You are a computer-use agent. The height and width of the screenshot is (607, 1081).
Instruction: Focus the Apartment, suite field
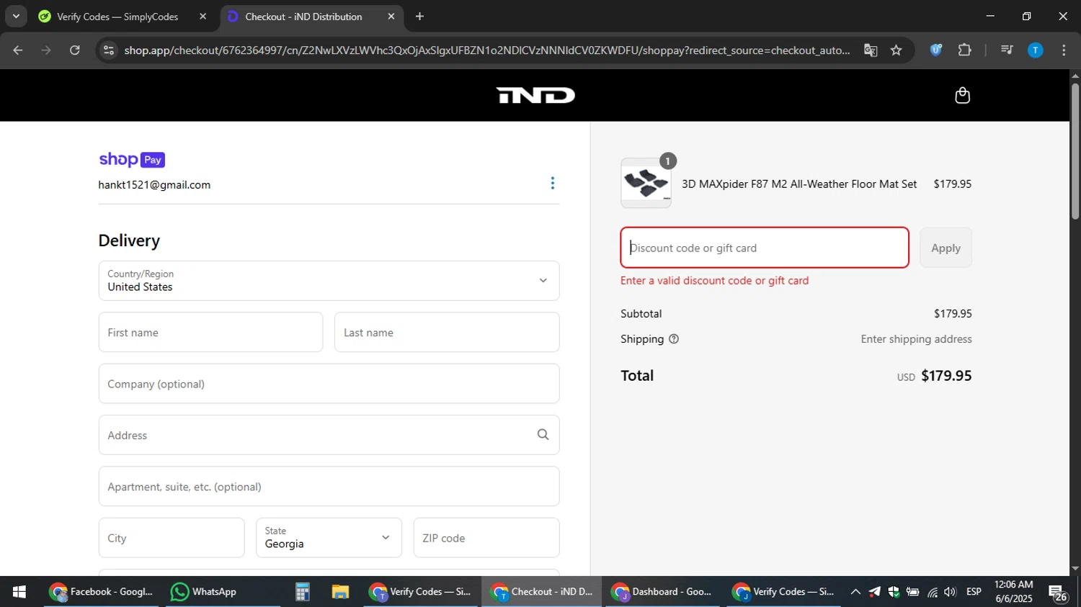pyautogui.click(x=329, y=486)
